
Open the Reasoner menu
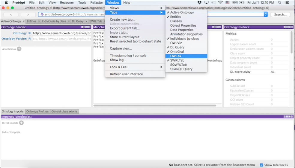[x=67, y=2]
